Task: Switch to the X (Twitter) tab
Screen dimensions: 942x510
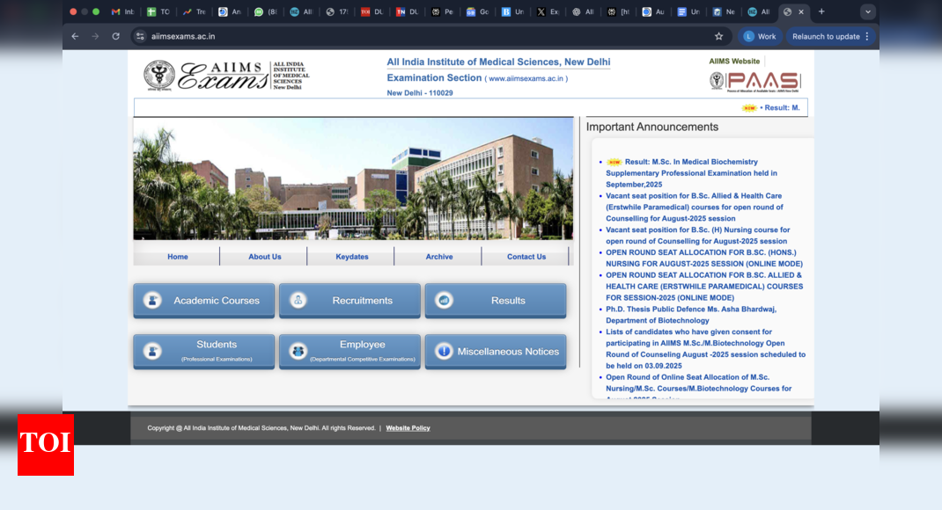Action: click(x=547, y=11)
